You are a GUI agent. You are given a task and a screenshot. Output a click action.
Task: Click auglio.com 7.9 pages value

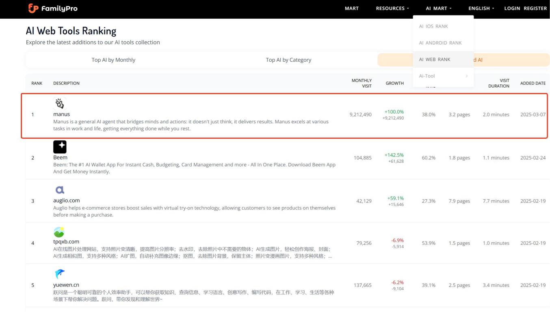459,201
